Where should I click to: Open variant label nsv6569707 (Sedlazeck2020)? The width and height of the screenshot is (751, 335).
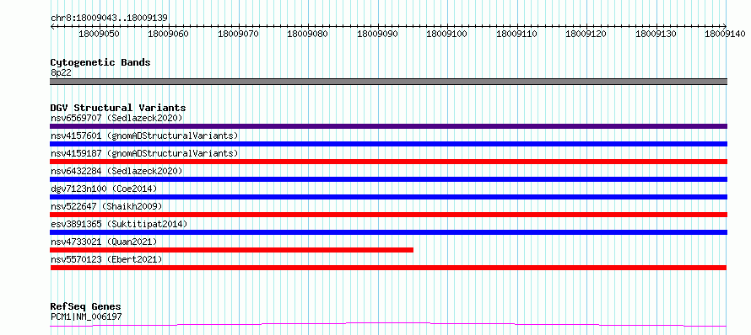pos(116,118)
